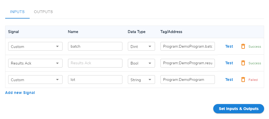Image resolution: width=269 pixels, height=119 pixels.
Task: Focus the lot name input field
Action: [x=95, y=80]
